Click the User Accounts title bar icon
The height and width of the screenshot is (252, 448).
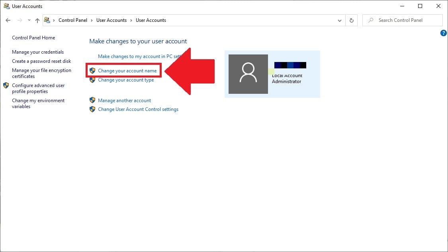click(7, 6)
